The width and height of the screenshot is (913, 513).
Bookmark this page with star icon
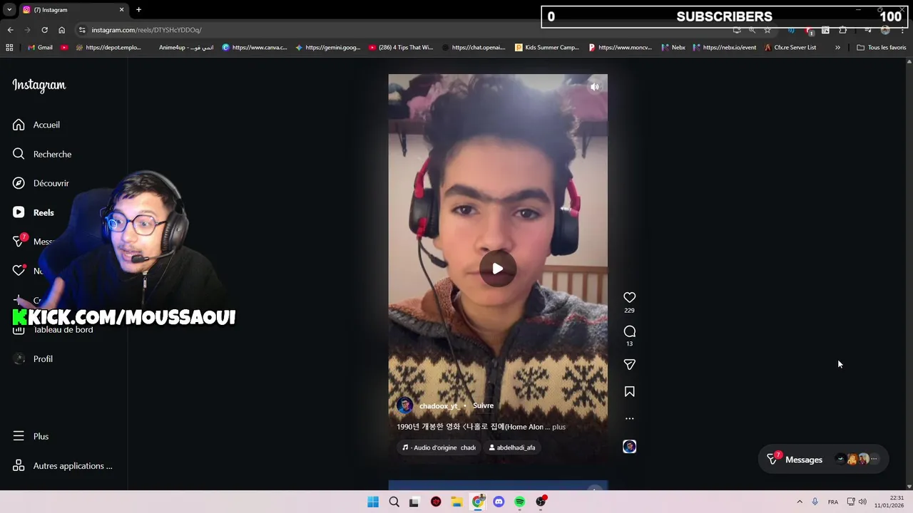[x=767, y=30]
